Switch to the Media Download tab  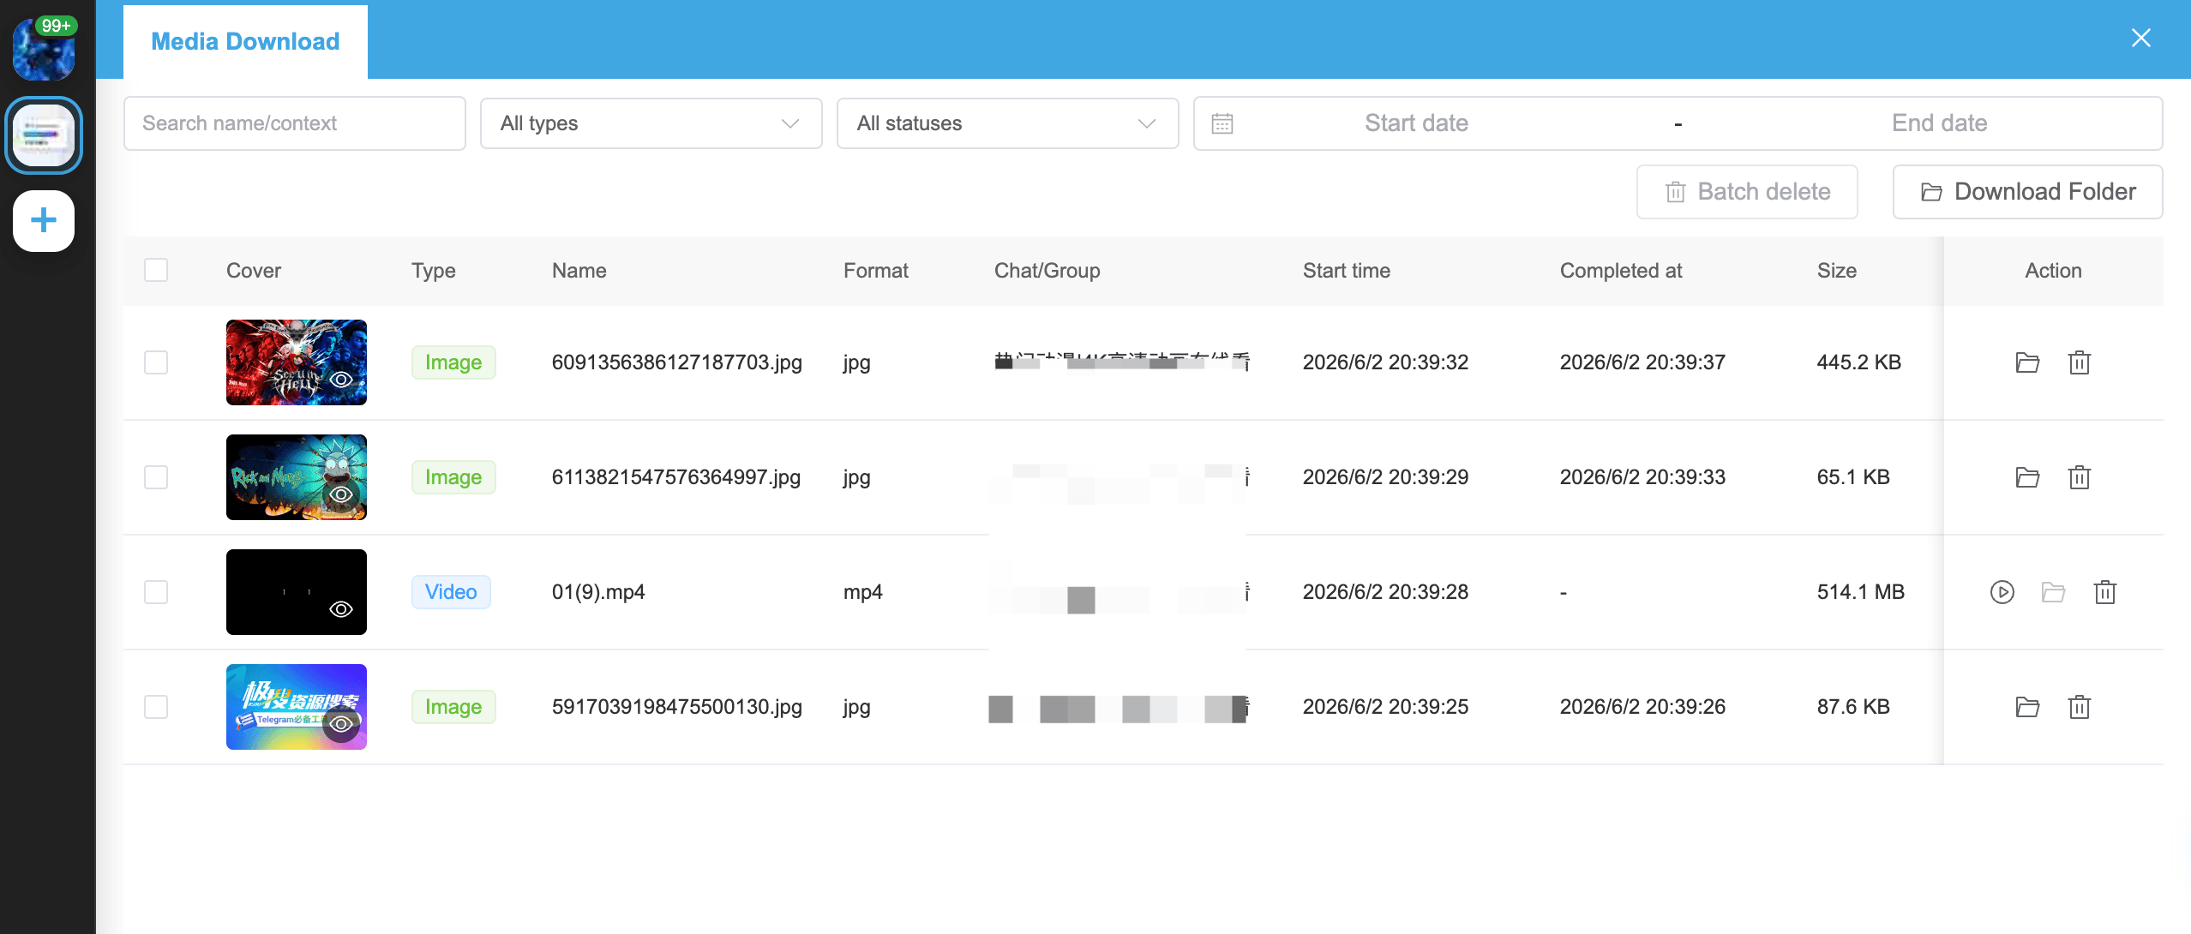point(245,41)
